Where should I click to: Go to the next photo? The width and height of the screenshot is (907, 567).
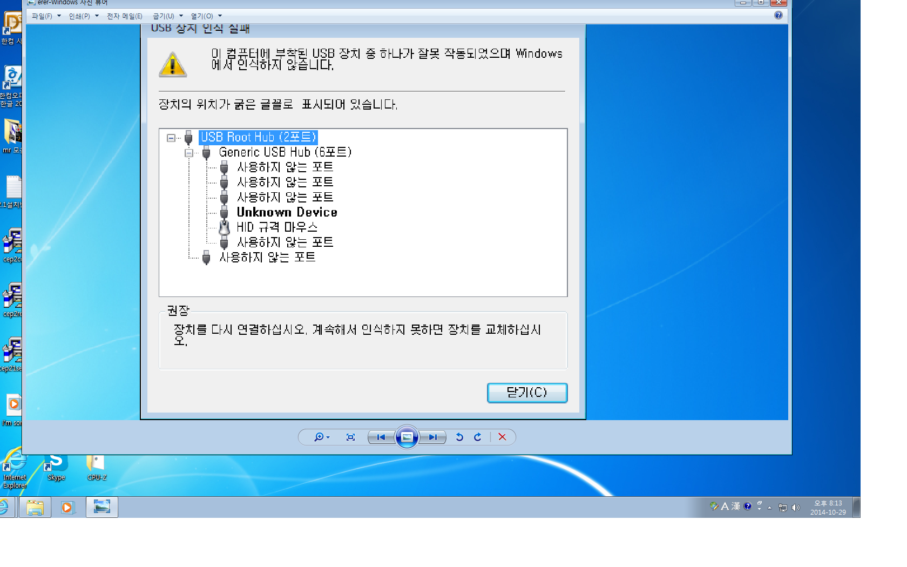tap(433, 437)
